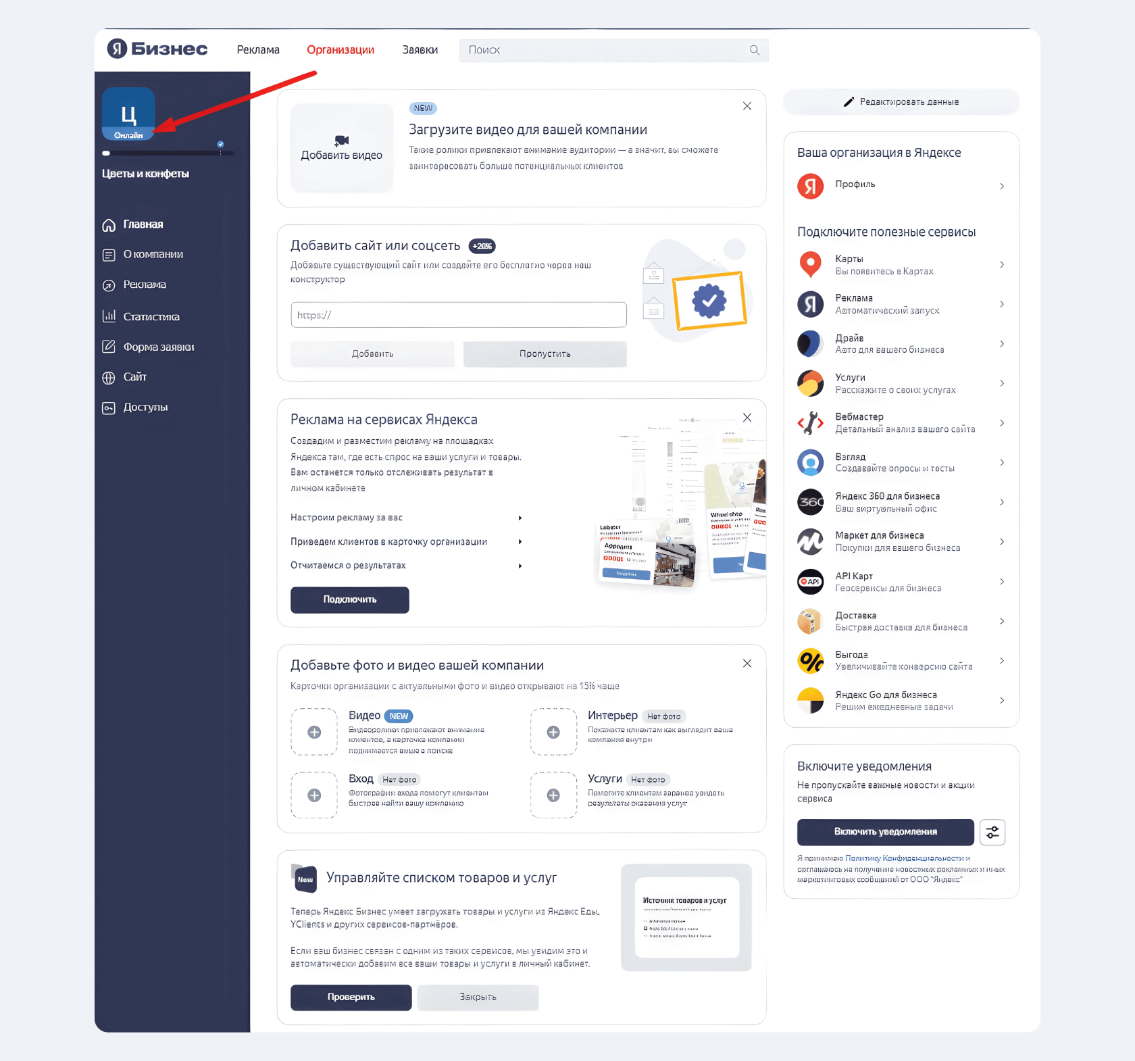Close Реклама на сервисах Яндекса card
The image size is (1135, 1061).
click(x=747, y=418)
